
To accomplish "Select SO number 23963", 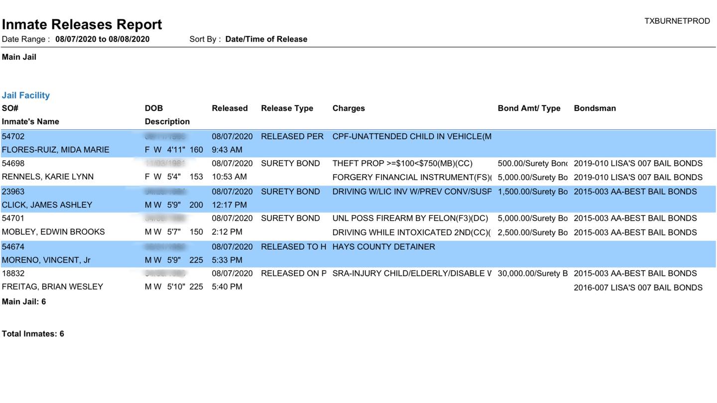I will (13, 192).
